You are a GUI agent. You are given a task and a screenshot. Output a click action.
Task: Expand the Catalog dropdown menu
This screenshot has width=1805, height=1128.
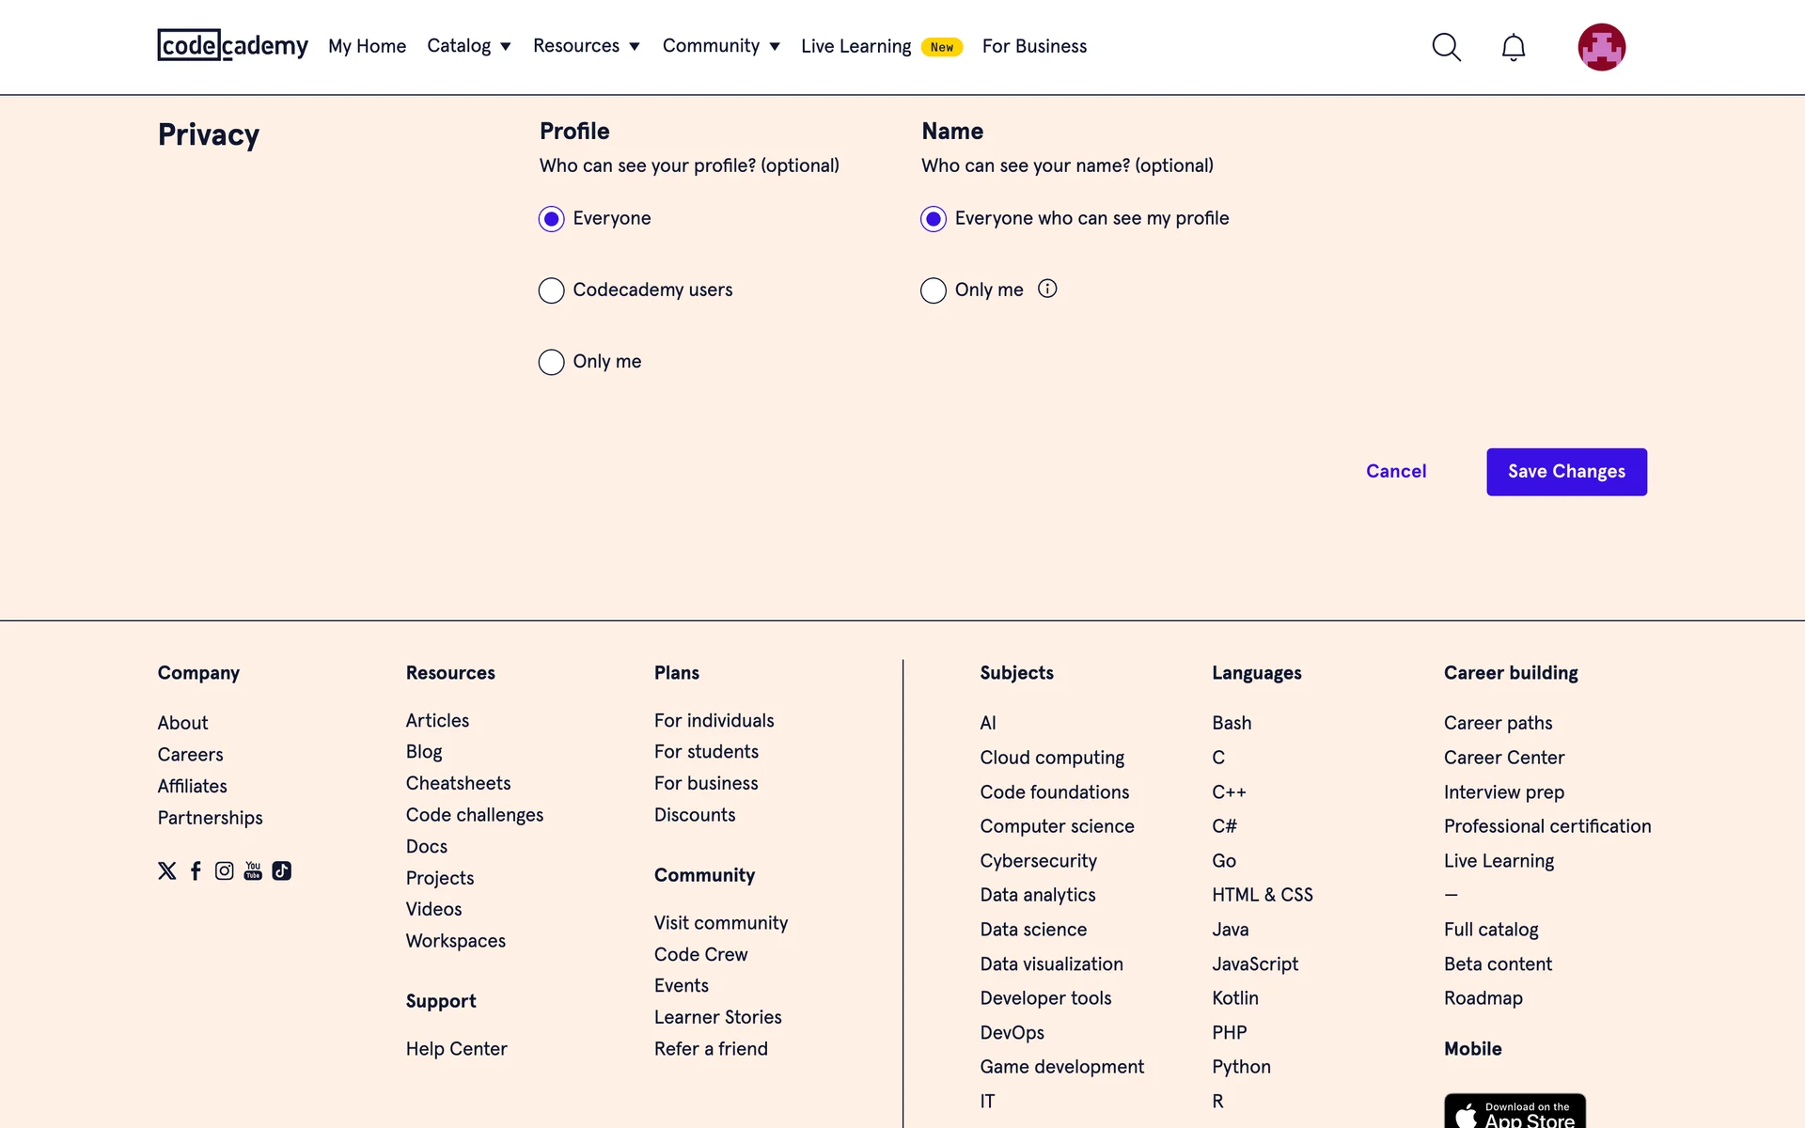pyautogui.click(x=468, y=46)
